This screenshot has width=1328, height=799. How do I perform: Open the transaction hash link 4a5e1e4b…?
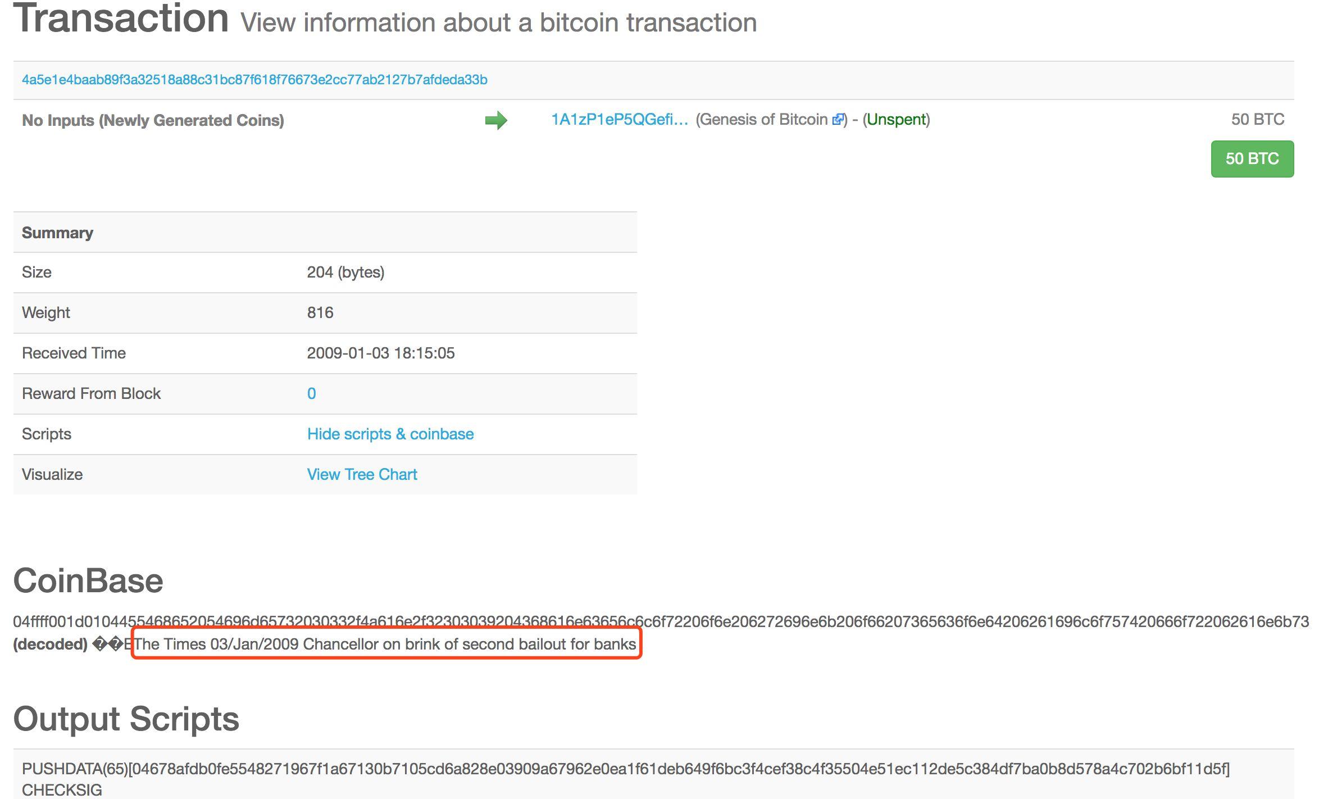(x=254, y=80)
